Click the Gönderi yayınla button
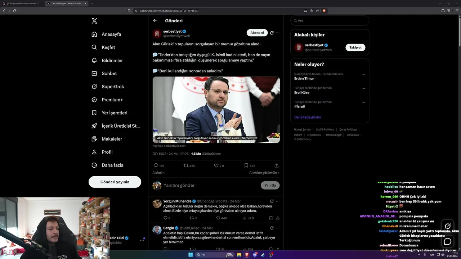Image resolution: width=461 pixels, height=259 pixels. (x=115, y=182)
